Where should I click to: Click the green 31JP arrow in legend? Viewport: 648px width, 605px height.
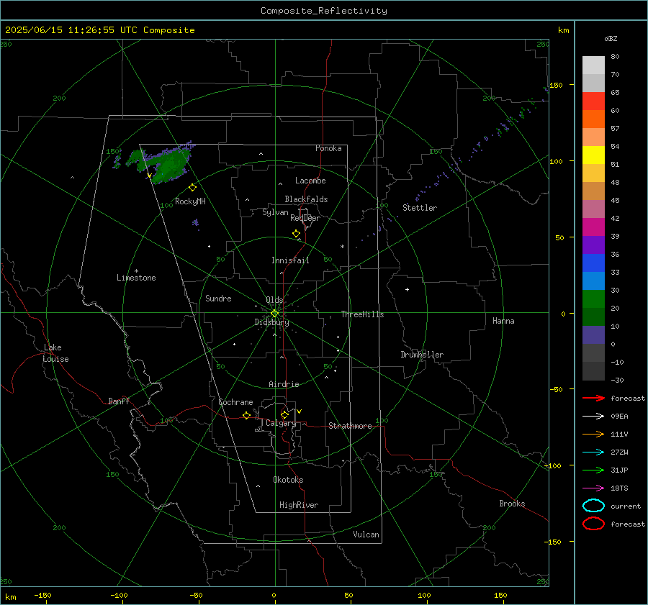point(593,470)
